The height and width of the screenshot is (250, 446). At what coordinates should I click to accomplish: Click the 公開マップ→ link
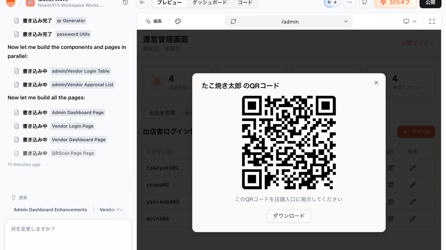(x=418, y=43)
